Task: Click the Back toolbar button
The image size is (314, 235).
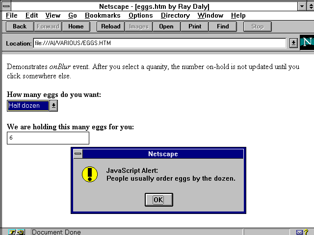Action: point(20,26)
